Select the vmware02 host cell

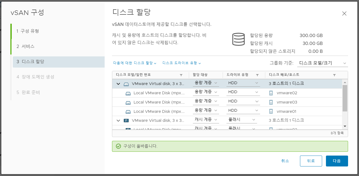pos(304,93)
